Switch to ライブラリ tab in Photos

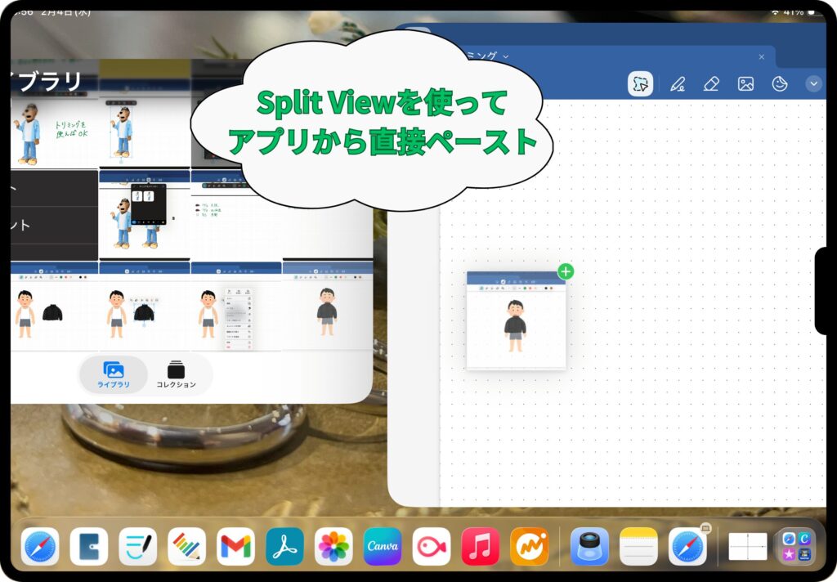(x=113, y=375)
